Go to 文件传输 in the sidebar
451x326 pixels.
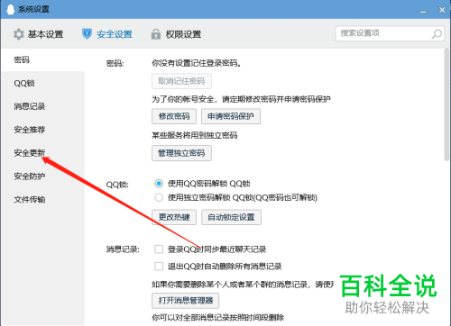click(42, 199)
